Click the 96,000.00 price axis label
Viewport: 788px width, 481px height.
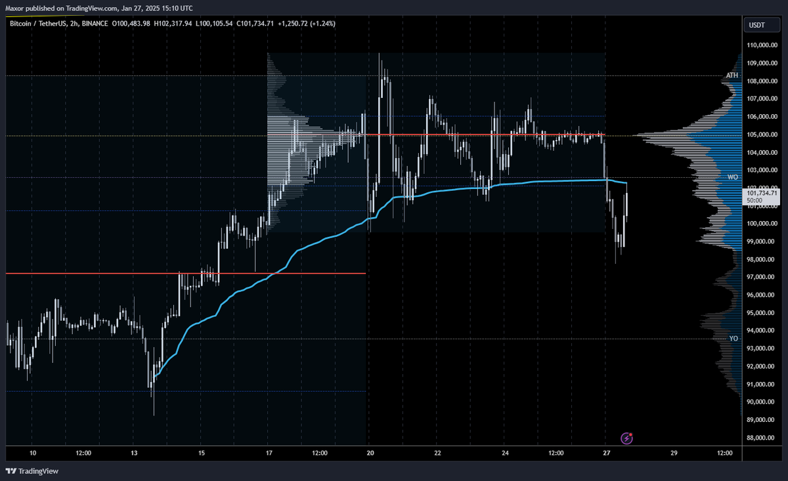click(x=762, y=295)
